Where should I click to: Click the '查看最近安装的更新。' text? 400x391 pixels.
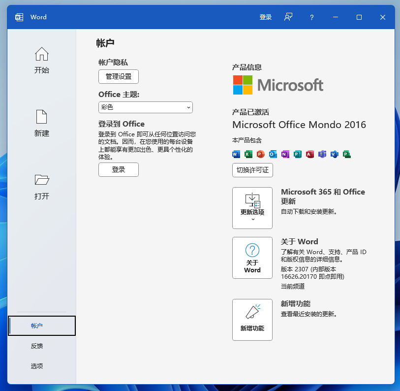308,314
